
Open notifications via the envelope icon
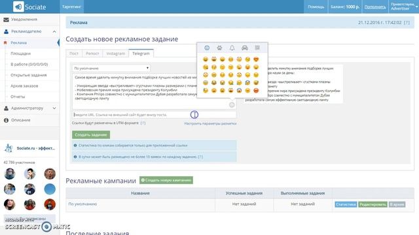tap(6, 20)
